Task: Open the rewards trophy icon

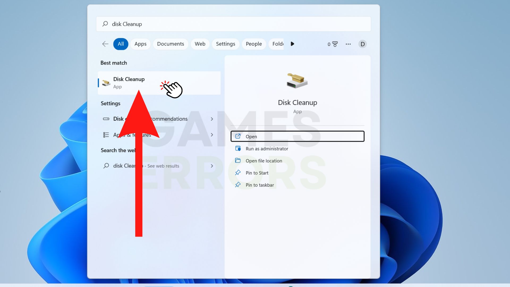Action: 335,44
